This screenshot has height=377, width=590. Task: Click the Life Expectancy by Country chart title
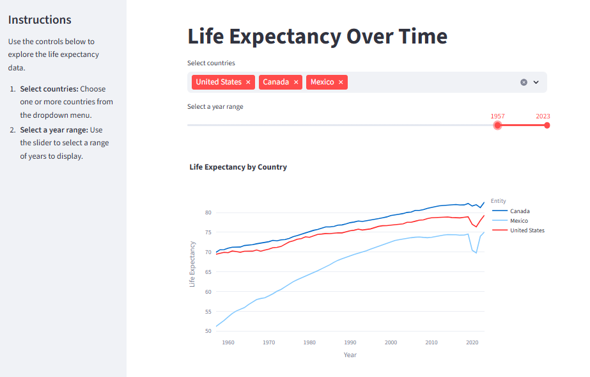[x=238, y=167]
